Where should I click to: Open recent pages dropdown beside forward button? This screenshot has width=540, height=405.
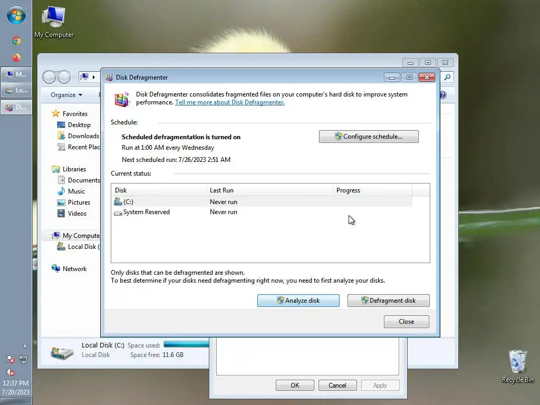click(74, 78)
